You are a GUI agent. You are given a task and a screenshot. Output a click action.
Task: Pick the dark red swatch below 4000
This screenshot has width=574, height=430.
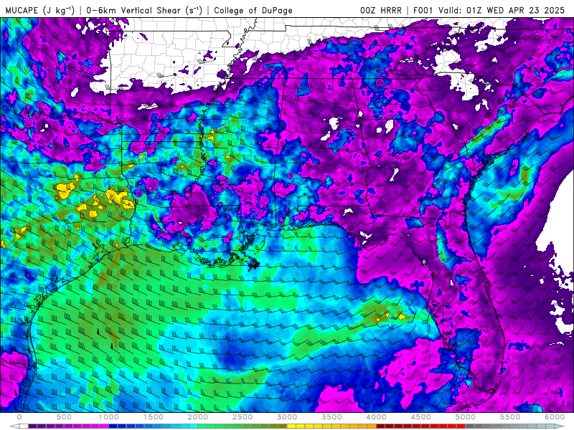(381, 426)
